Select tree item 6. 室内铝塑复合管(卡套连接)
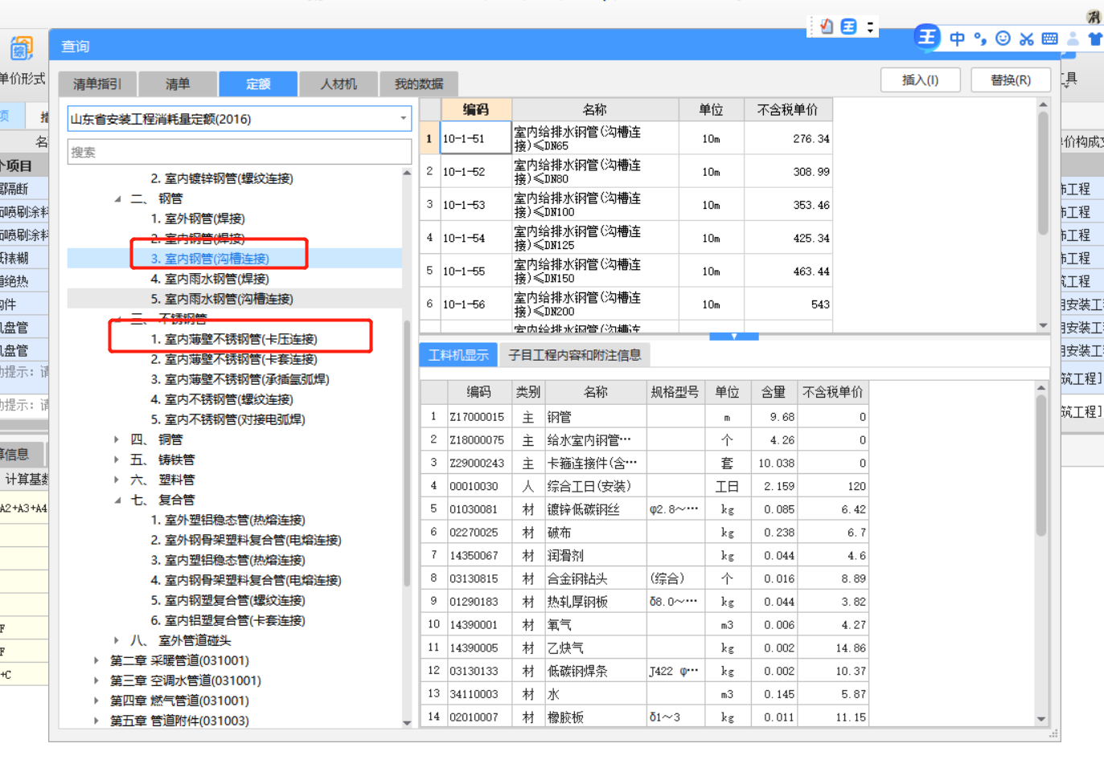The height and width of the screenshot is (772, 1104). 228,620
